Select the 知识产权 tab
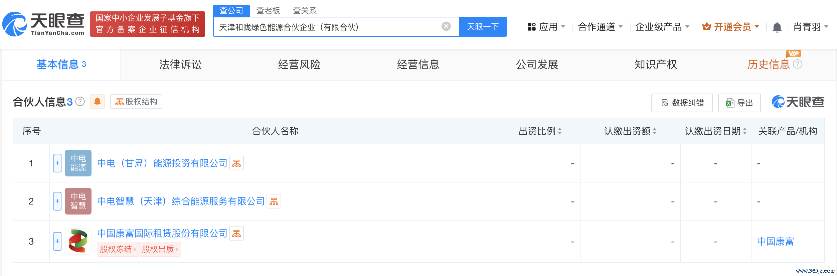Viewport: 837px width, 276px height. (656, 64)
